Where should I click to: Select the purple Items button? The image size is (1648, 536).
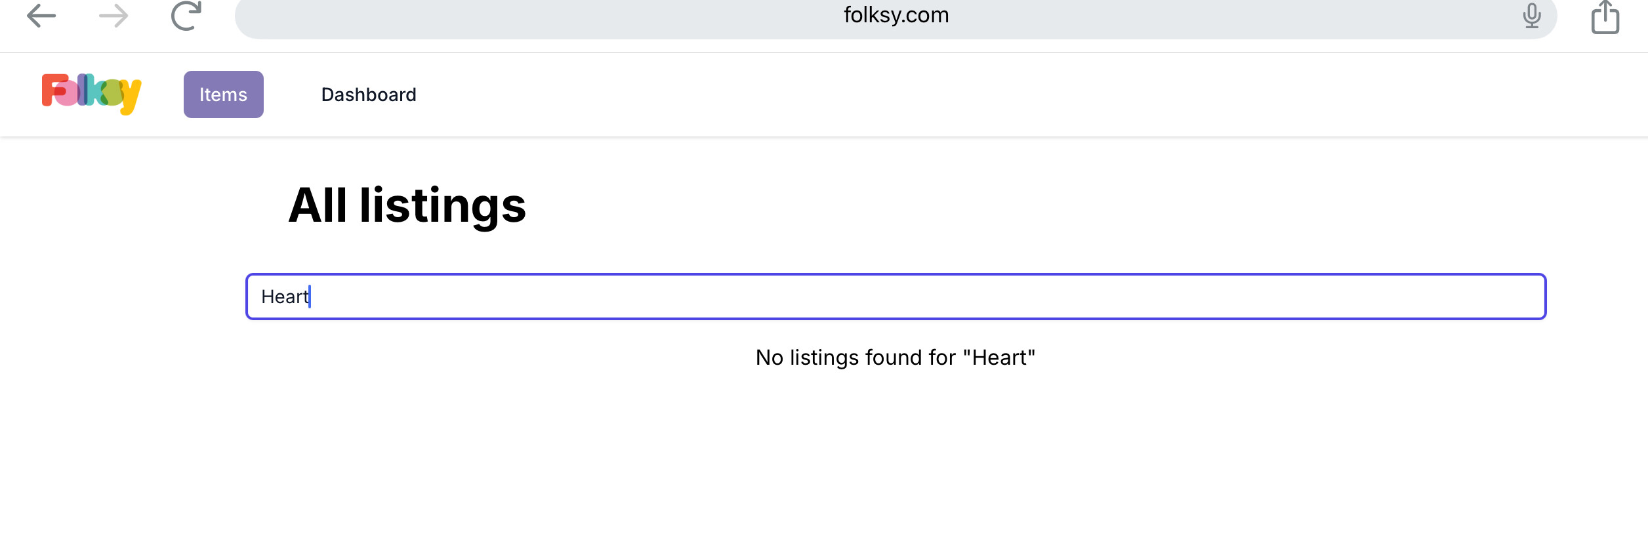coord(224,94)
